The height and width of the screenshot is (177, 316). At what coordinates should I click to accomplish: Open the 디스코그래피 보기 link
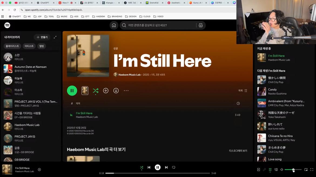pyautogui.click(x=238, y=151)
